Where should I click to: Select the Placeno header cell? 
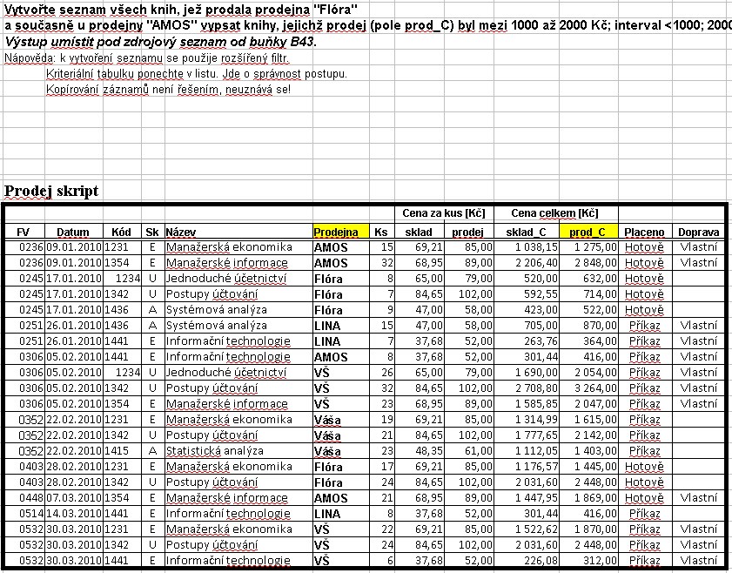[645, 233]
